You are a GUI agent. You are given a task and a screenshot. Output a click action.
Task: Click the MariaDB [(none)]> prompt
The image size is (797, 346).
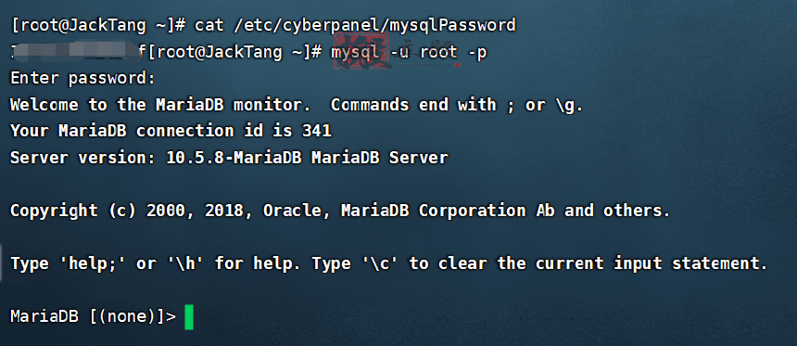[93, 316]
